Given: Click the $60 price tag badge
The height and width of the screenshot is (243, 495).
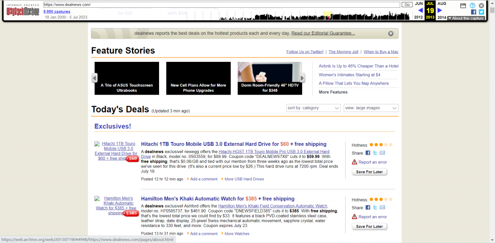Looking at the screenshot, I should click(132, 158).
